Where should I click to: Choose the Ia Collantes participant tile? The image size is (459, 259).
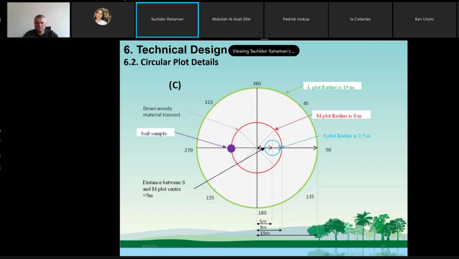[360, 19]
